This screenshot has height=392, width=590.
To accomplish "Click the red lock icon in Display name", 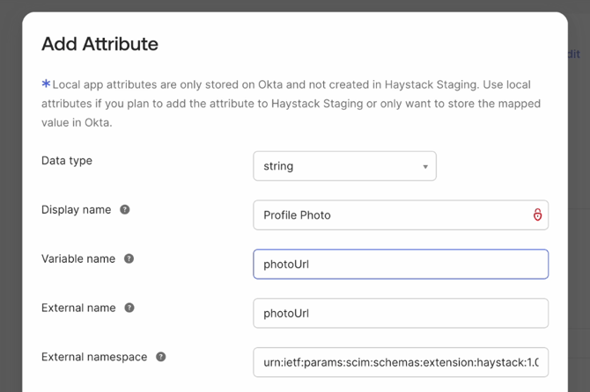I will point(537,215).
